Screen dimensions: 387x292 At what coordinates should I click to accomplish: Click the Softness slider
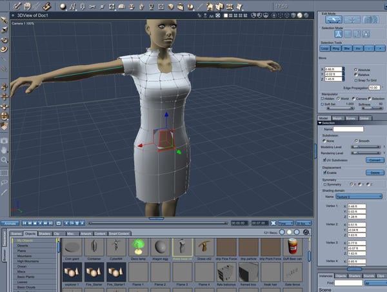pos(372,108)
